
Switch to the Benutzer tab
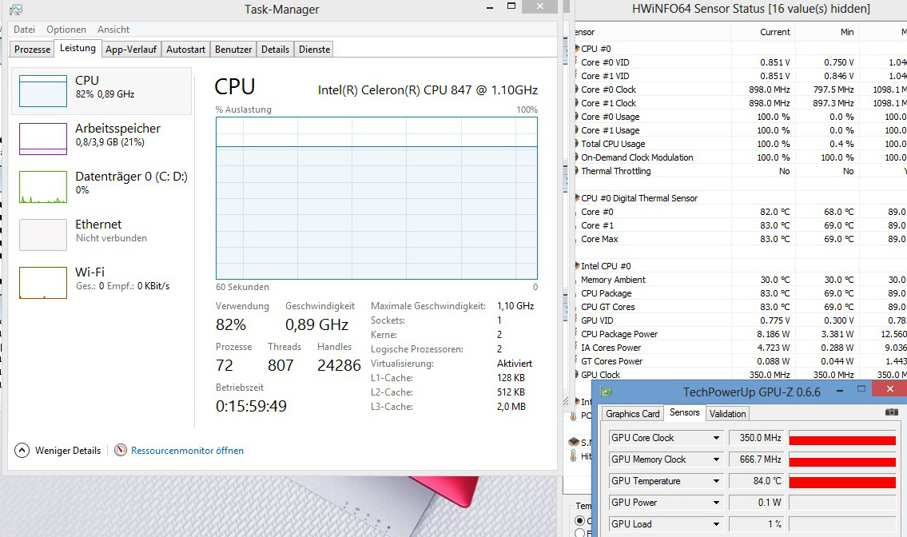tap(233, 50)
